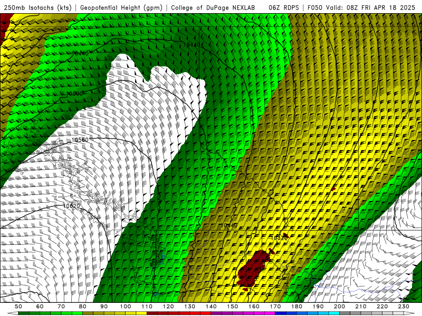This screenshot has height=316, width=422.
Task: Click the 10500 height contour label
Action: 74,94
